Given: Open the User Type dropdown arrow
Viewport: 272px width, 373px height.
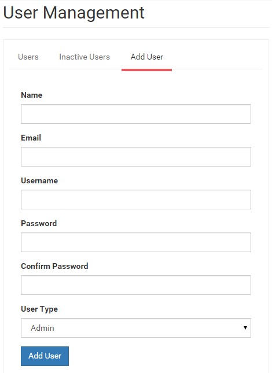Looking at the screenshot, I should [x=245, y=328].
